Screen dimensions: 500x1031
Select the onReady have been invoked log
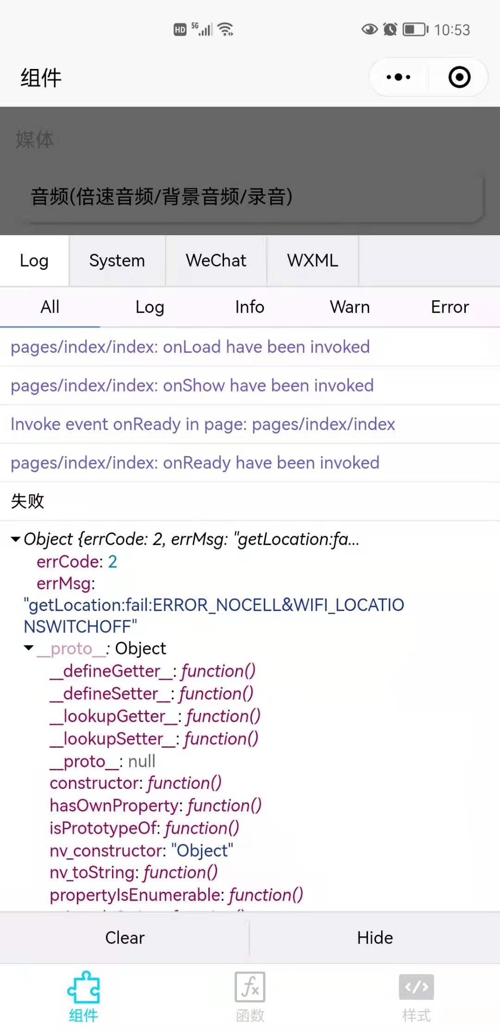coord(250,462)
